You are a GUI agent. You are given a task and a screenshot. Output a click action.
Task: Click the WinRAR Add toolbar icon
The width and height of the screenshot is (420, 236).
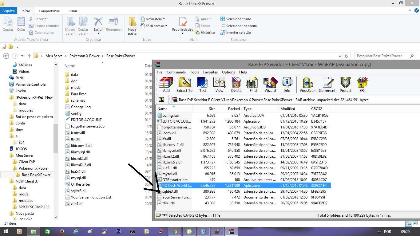(166, 85)
